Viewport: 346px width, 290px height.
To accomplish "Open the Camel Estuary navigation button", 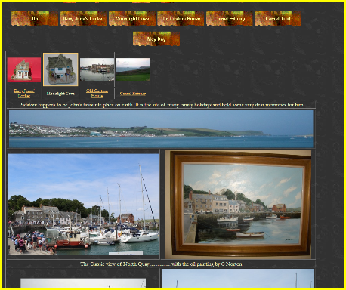I will pyautogui.click(x=229, y=19).
